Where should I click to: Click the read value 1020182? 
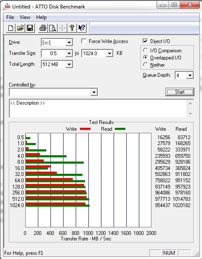pos(181,205)
